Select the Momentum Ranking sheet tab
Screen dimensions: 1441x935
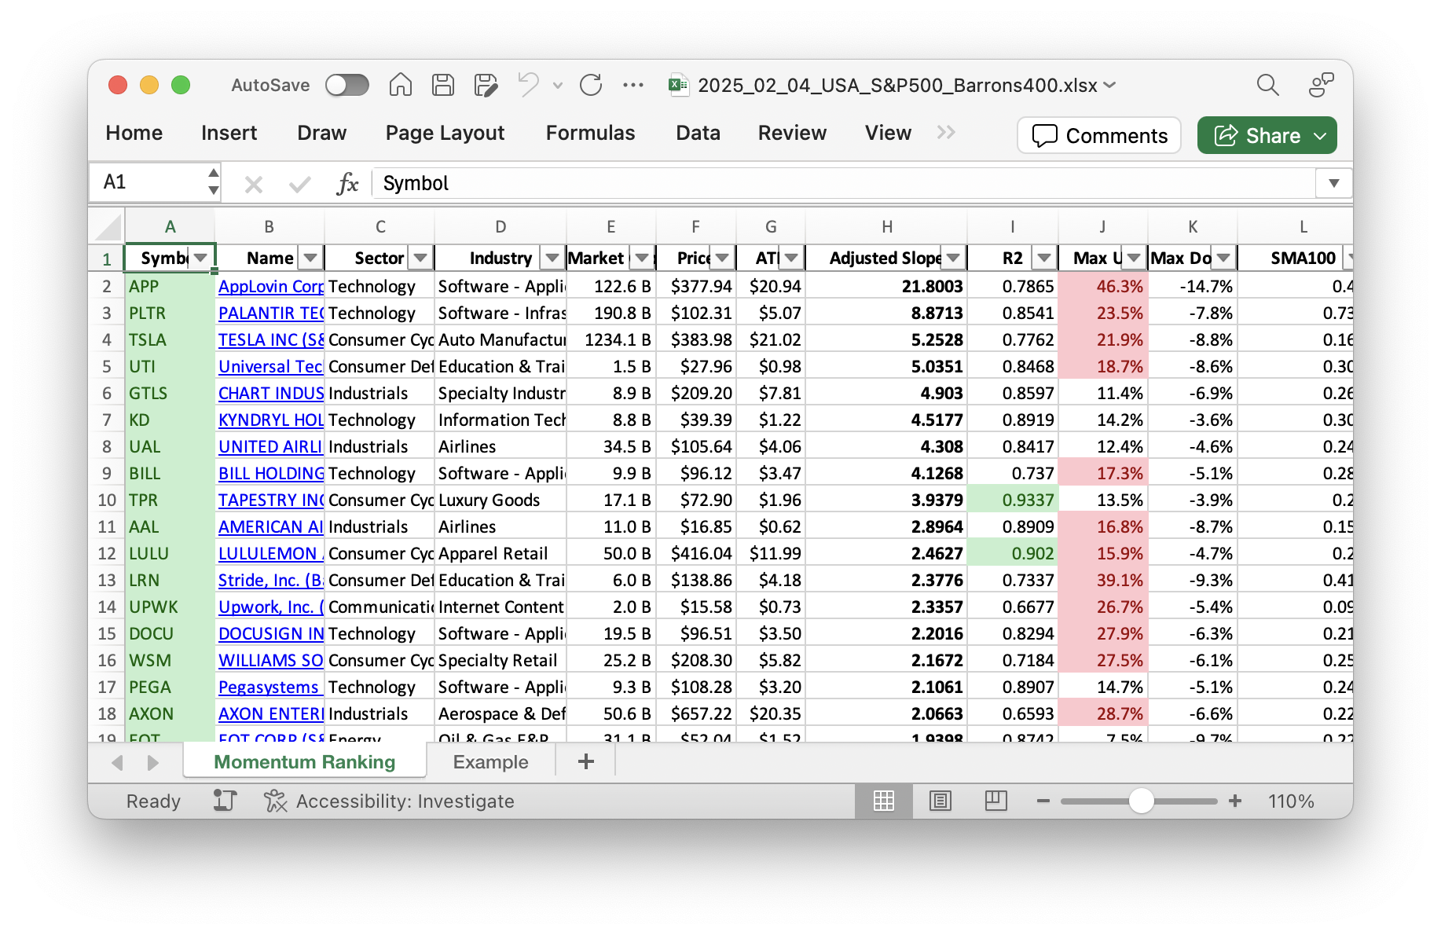click(x=305, y=762)
